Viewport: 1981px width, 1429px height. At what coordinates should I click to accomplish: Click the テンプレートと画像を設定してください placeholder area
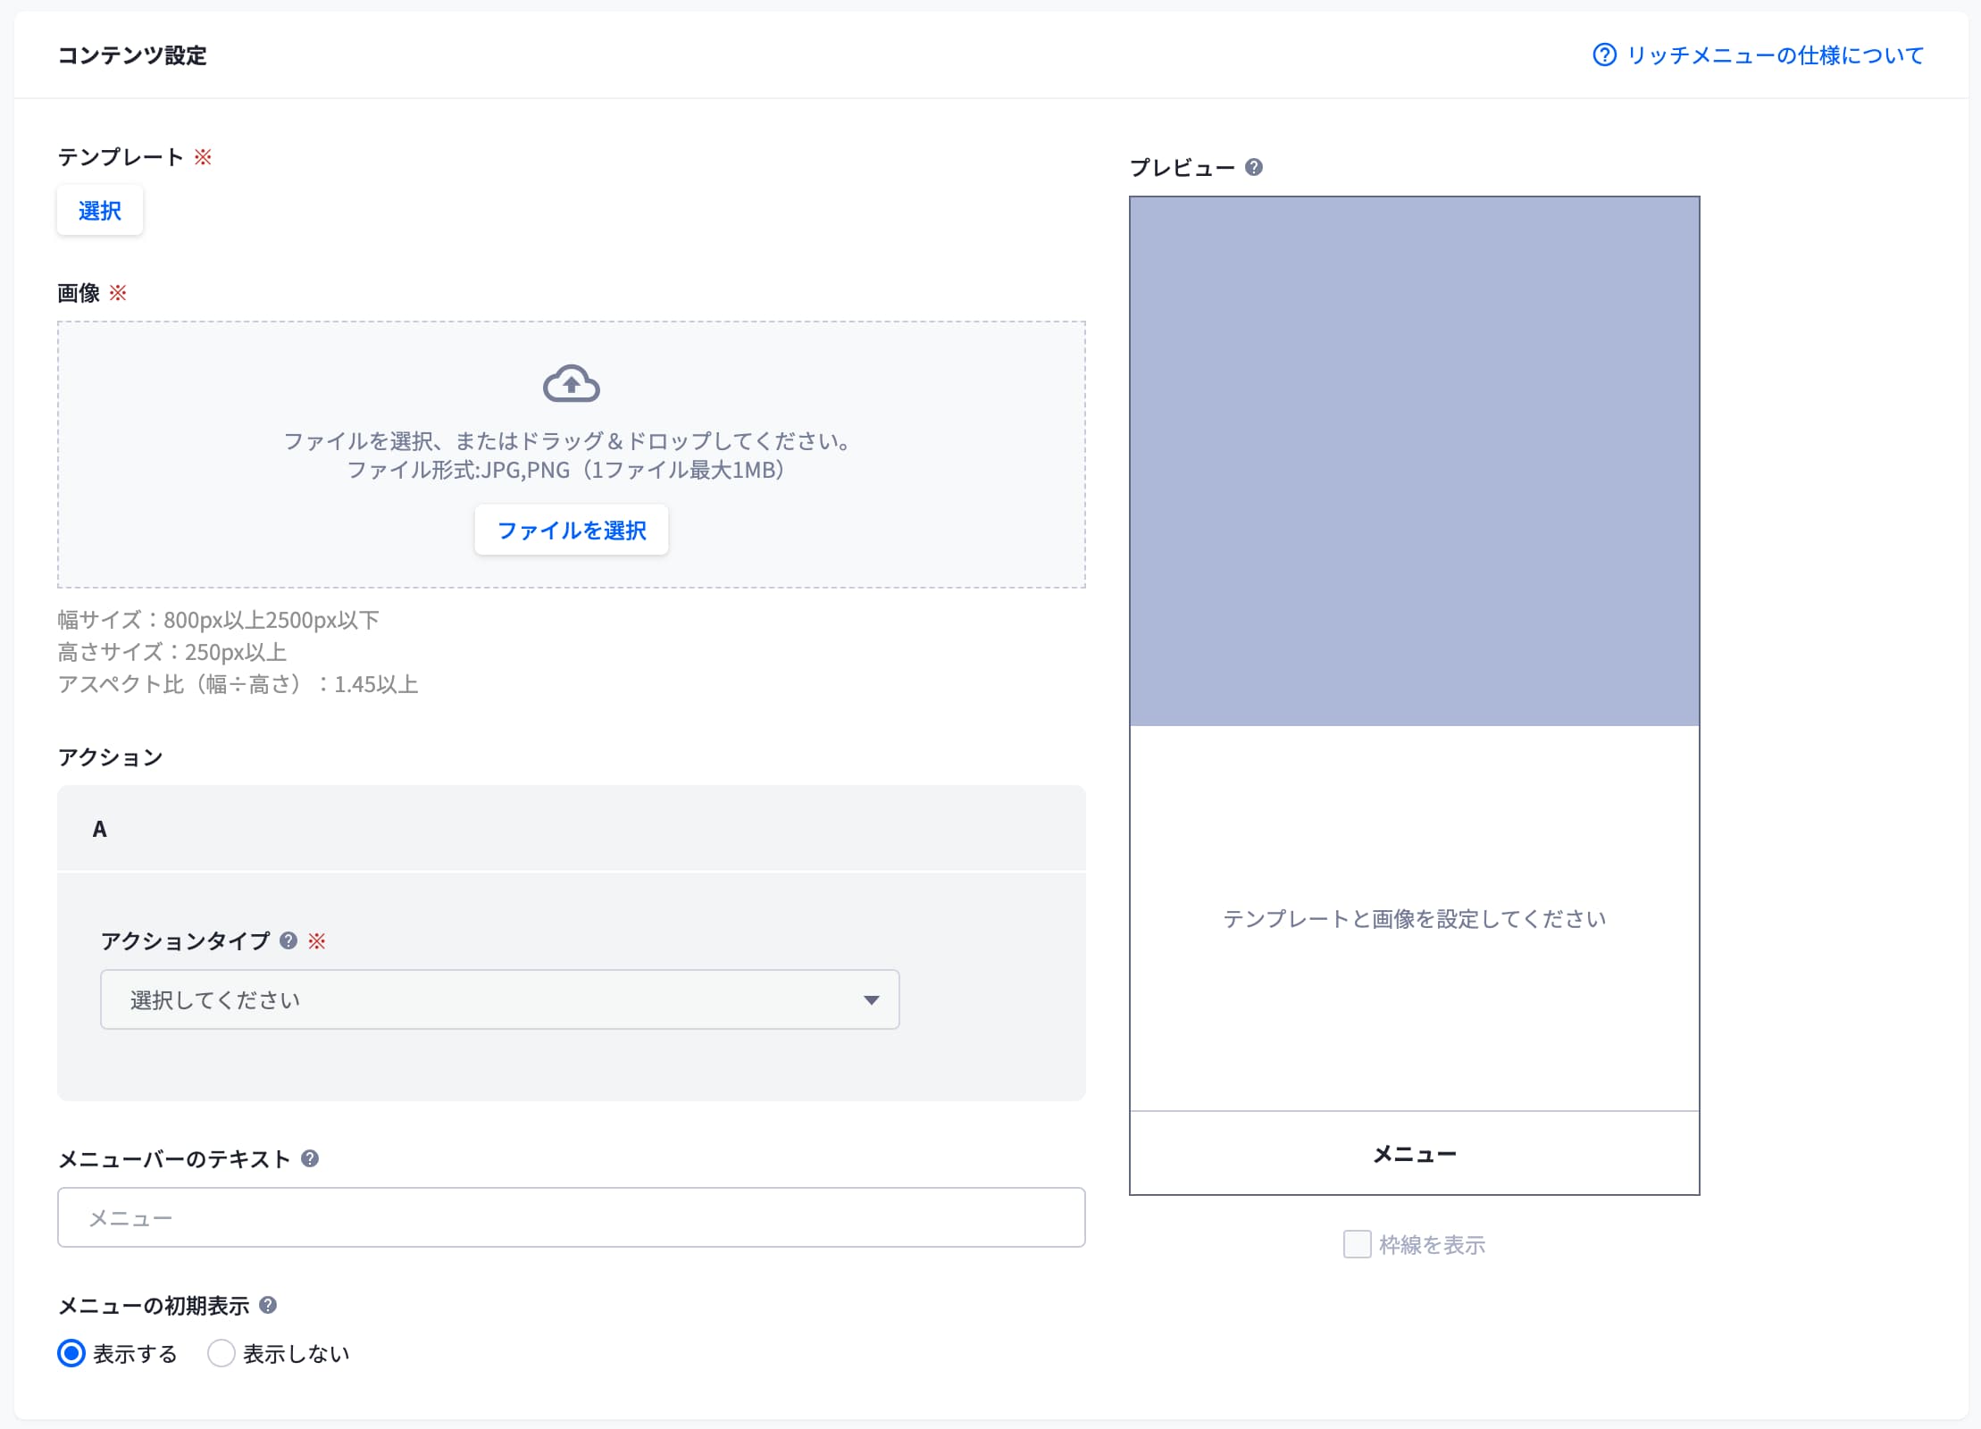pyautogui.click(x=1414, y=919)
